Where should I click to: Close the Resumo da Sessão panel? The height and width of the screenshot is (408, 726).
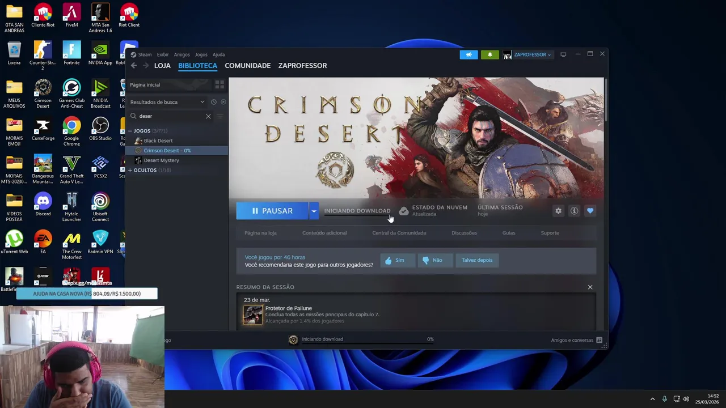coord(590,287)
